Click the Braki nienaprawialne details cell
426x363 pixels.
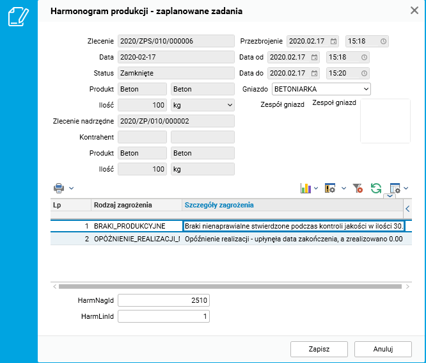294,226
